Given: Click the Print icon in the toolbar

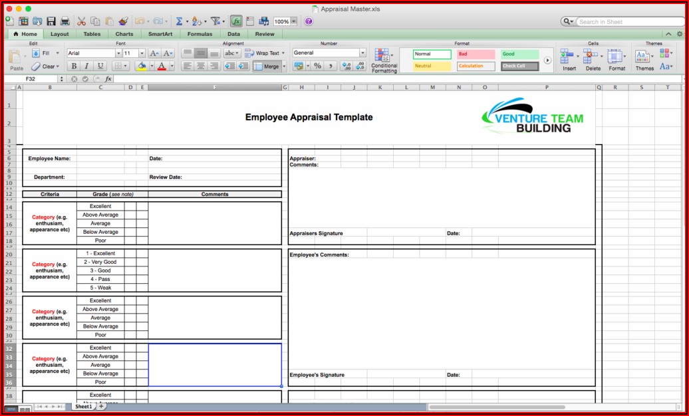Looking at the screenshot, I should click(65, 21).
